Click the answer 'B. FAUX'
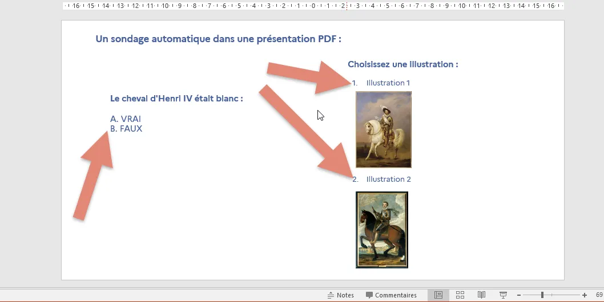Screen dimensions: 604x302 (x=126, y=129)
